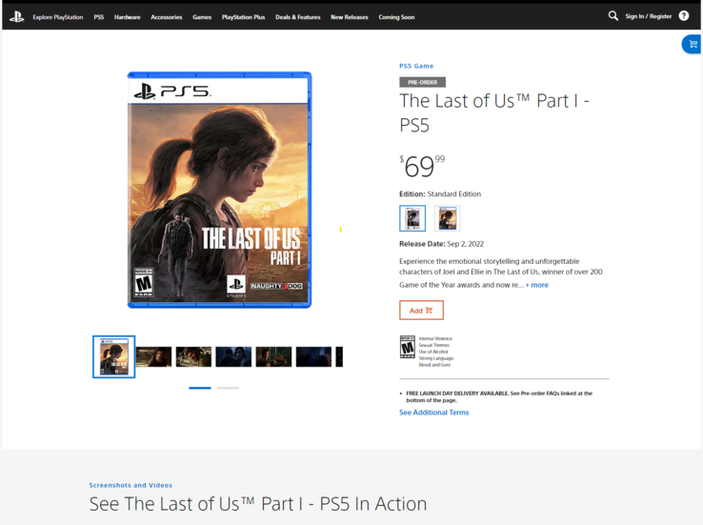Open the Accessories menu
This screenshot has width=703, height=525.
click(x=167, y=17)
